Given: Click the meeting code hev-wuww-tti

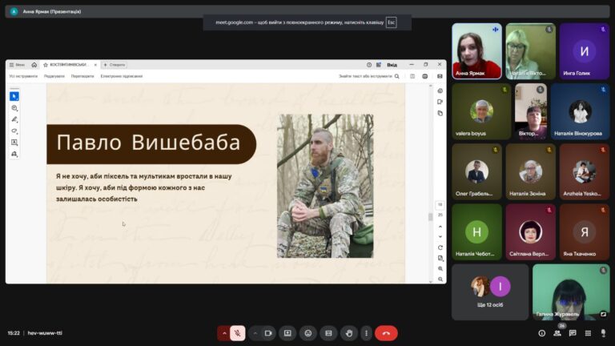Looking at the screenshot, I should click(x=45, y=333).
